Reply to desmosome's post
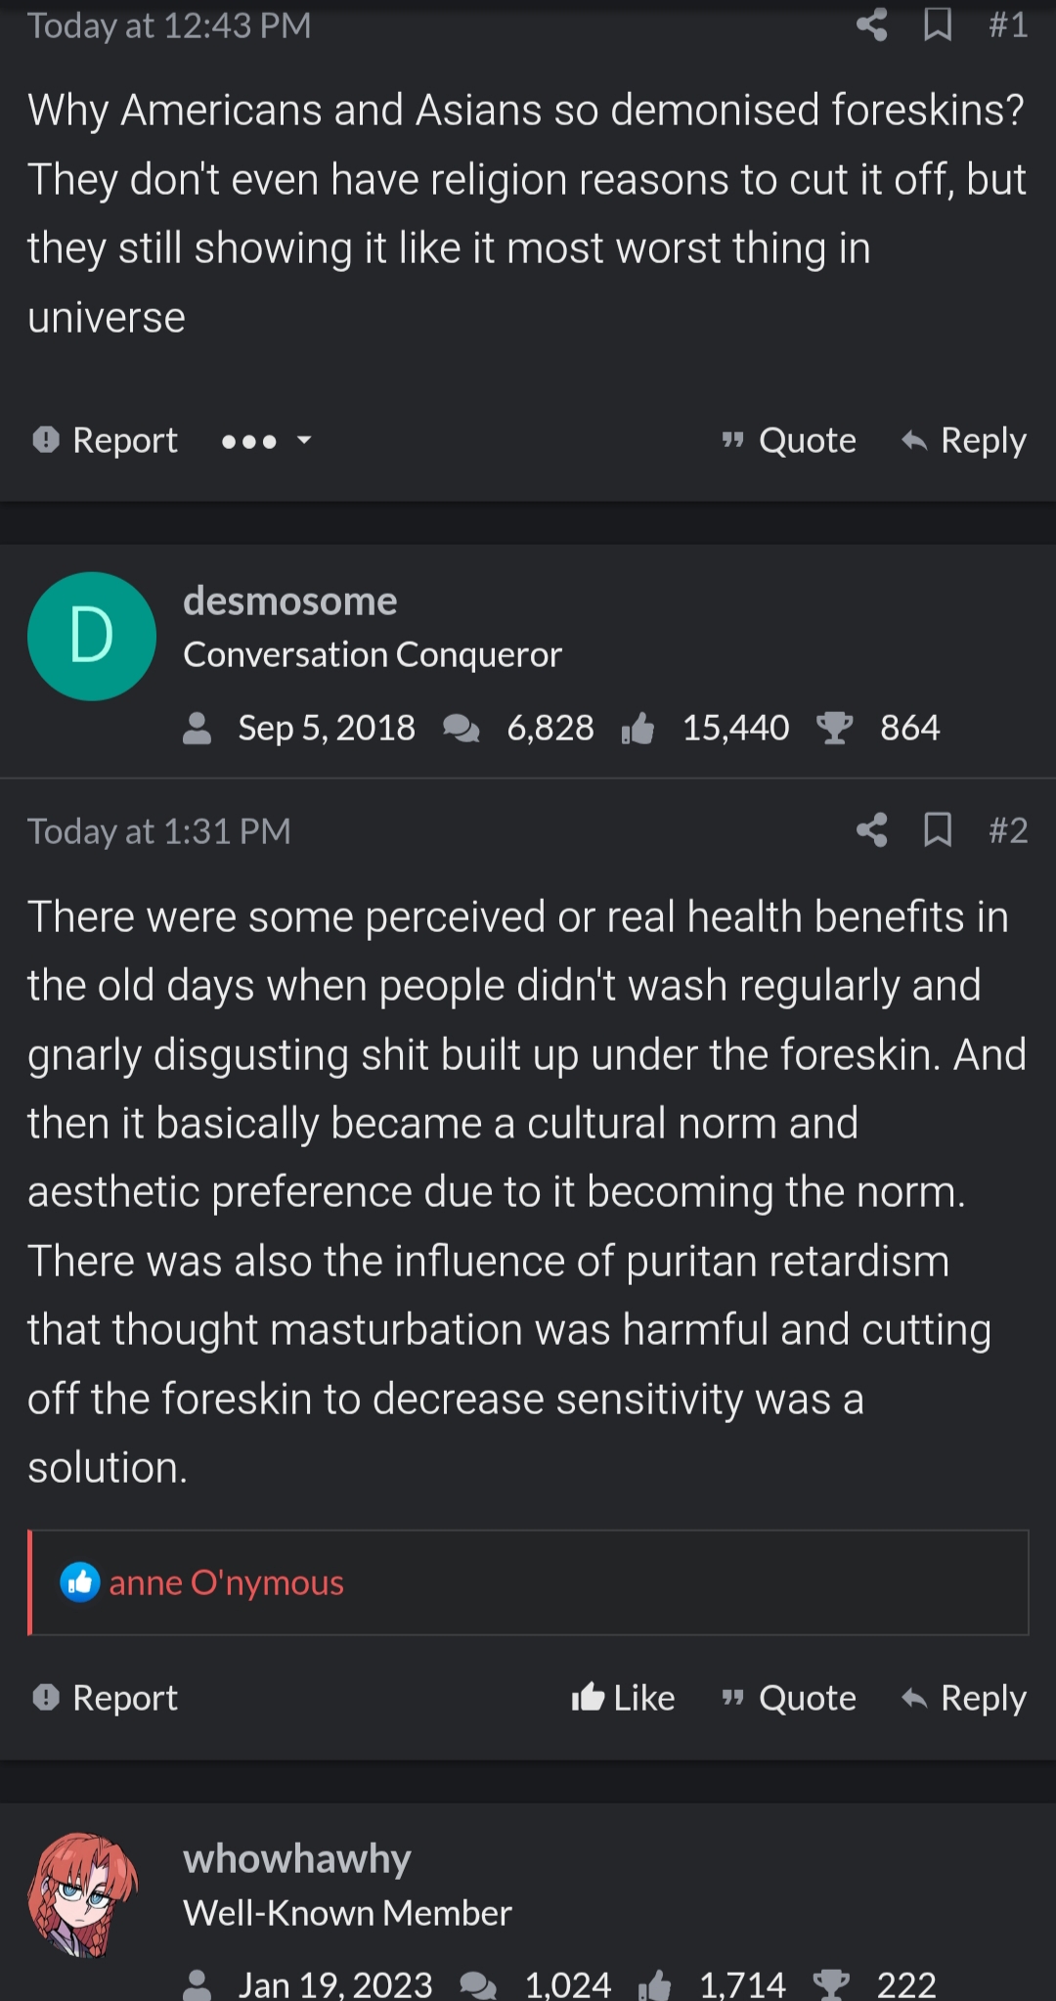 pos(964,1698)
